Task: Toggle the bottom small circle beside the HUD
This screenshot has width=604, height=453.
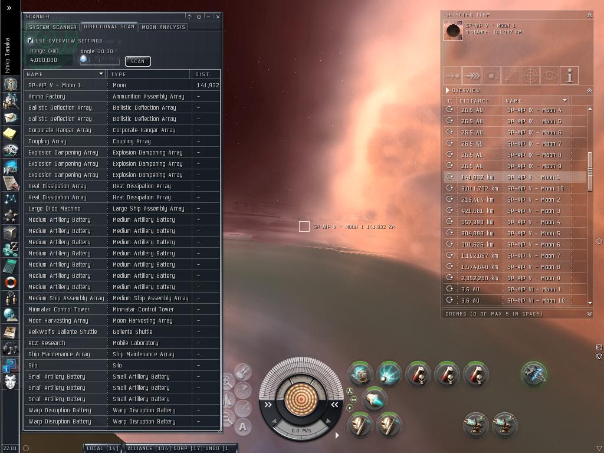Action: click(350, 408)
